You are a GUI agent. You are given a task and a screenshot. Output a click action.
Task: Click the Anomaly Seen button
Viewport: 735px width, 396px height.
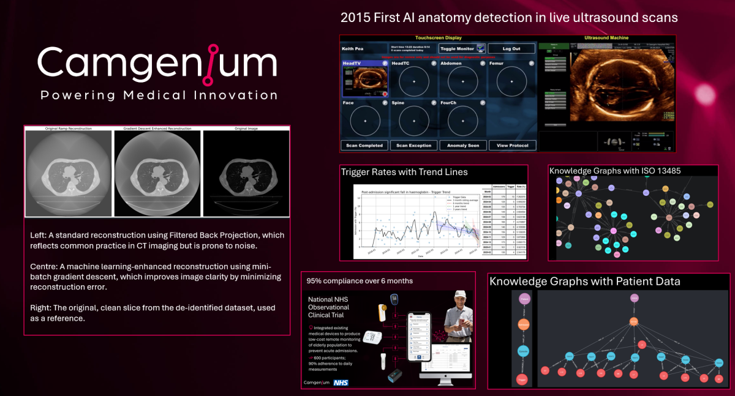[x=462, y=146]
